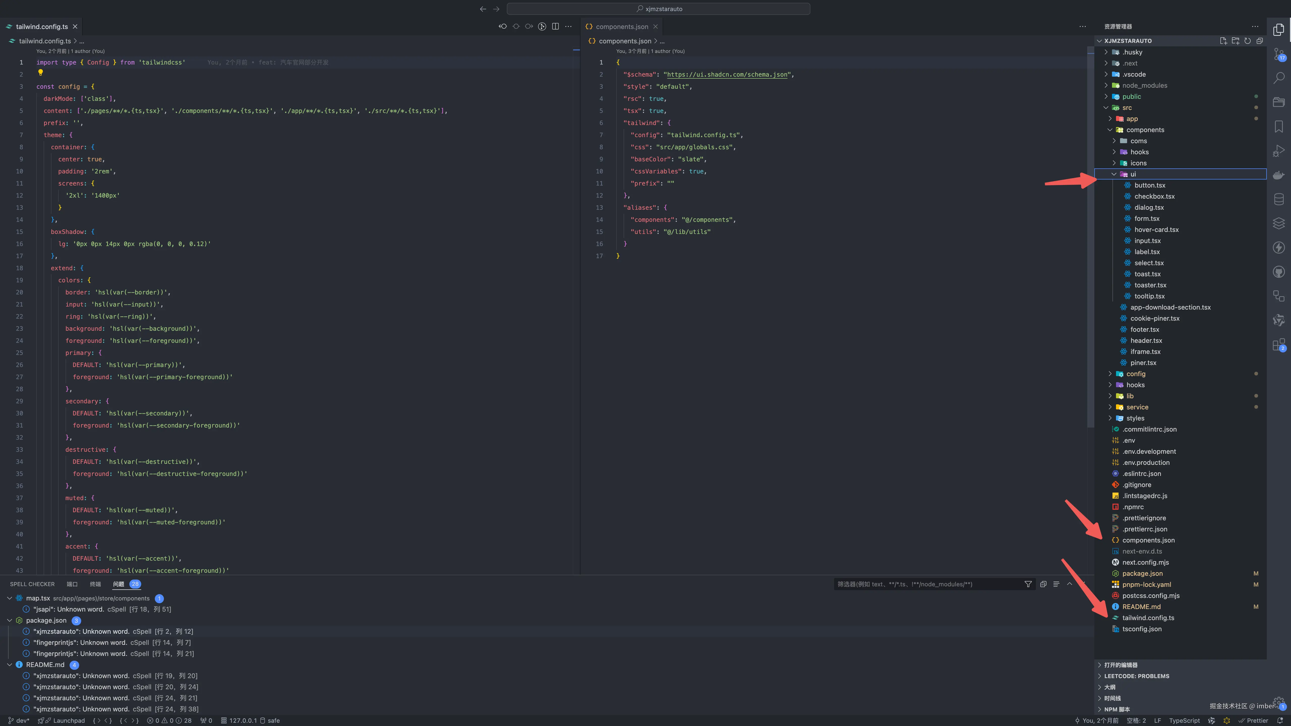The width and height of the screenshot is (1291, 726).
Task: Refresh the explorer file tree
Action: click(x=1247, y=41)
